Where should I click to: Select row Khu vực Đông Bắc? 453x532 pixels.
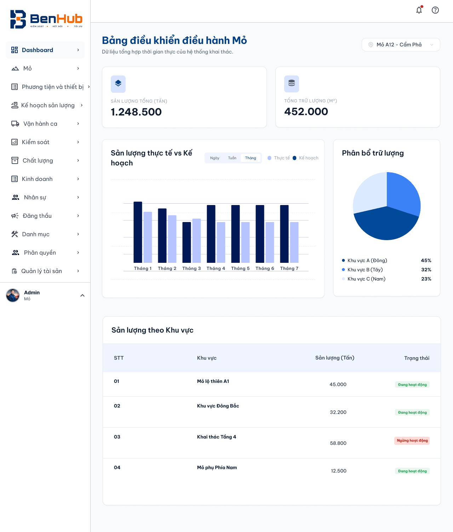272,412
